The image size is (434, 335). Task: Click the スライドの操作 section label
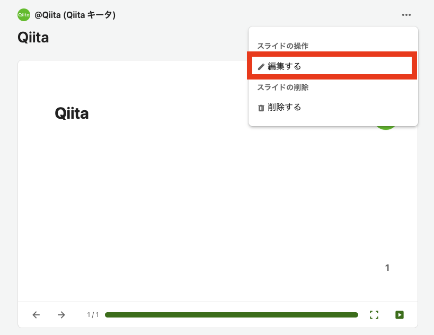[282, 46]
